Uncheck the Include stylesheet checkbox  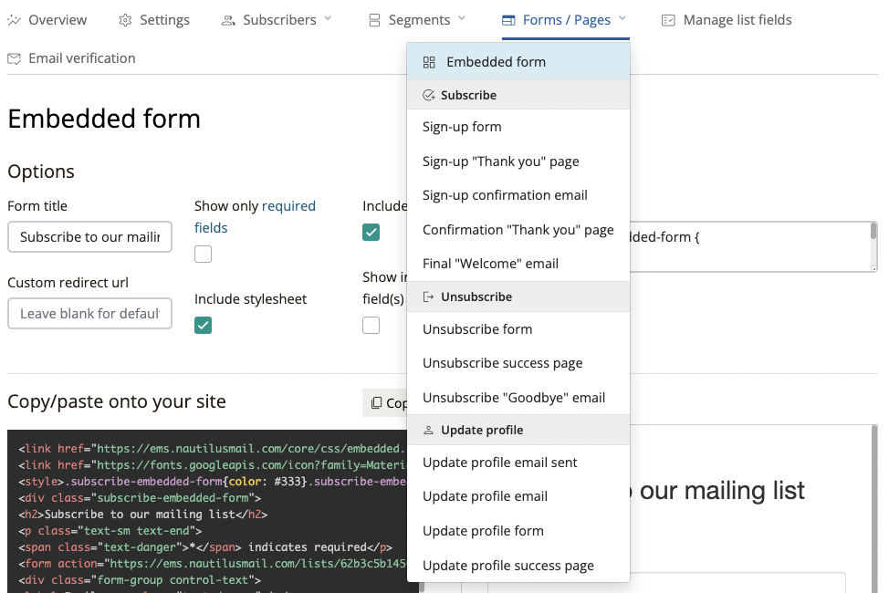pyautogui.click(x=204, y=326)
